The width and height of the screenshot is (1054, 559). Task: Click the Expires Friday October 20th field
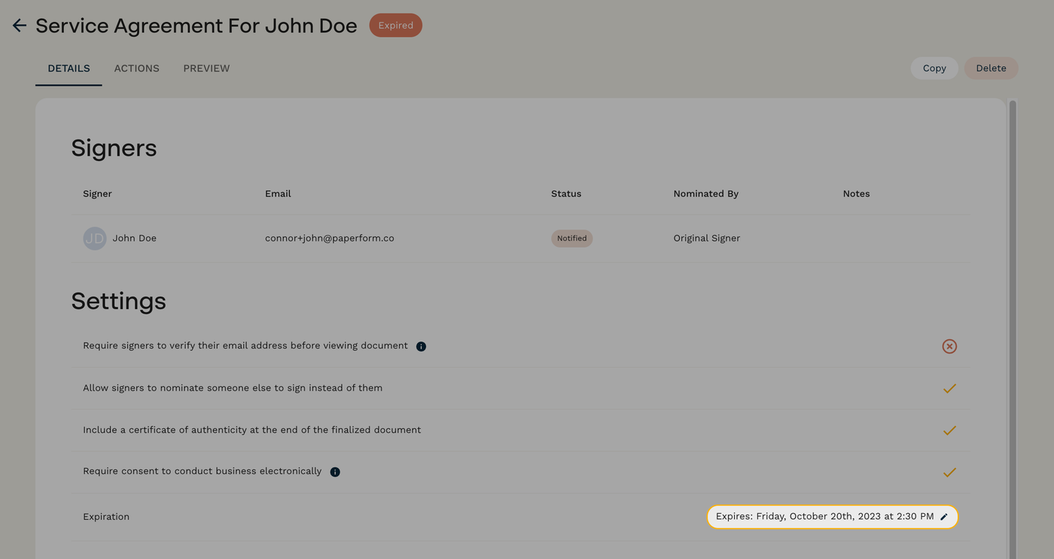click(824, 517)
